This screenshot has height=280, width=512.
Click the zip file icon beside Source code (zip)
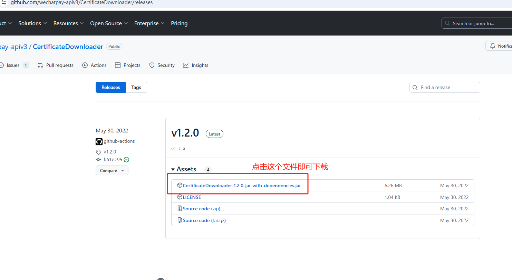pyautogui.click(x=180, y=209)
